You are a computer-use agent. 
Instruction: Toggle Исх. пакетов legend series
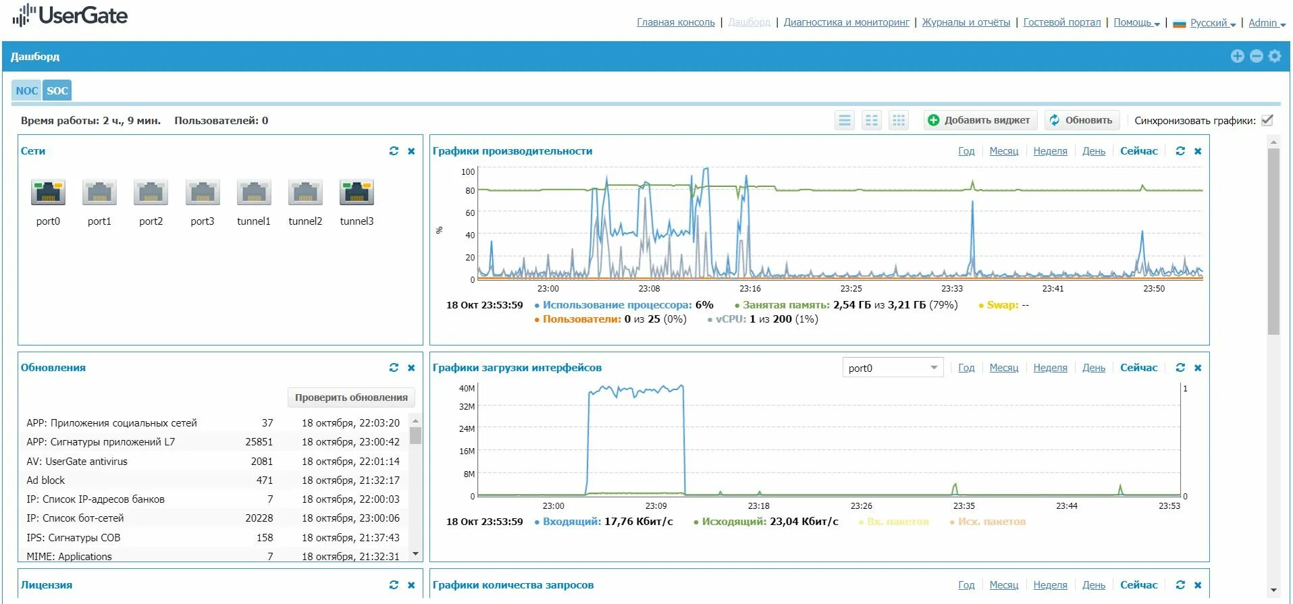point(987,522)
